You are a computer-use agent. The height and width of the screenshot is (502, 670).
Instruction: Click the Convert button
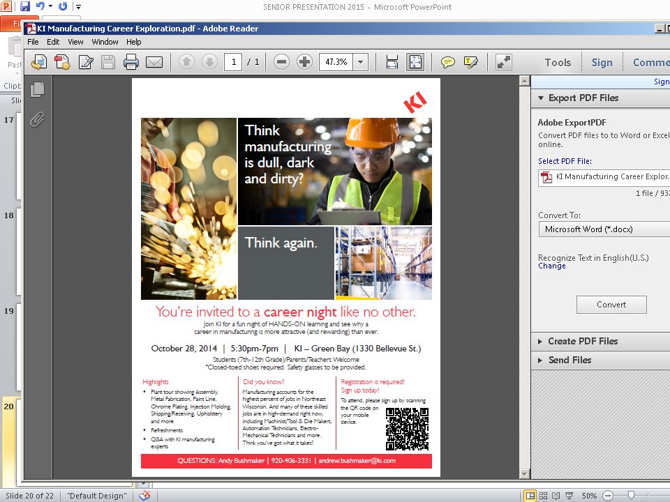pyautogui.click(x=611, y=305)
